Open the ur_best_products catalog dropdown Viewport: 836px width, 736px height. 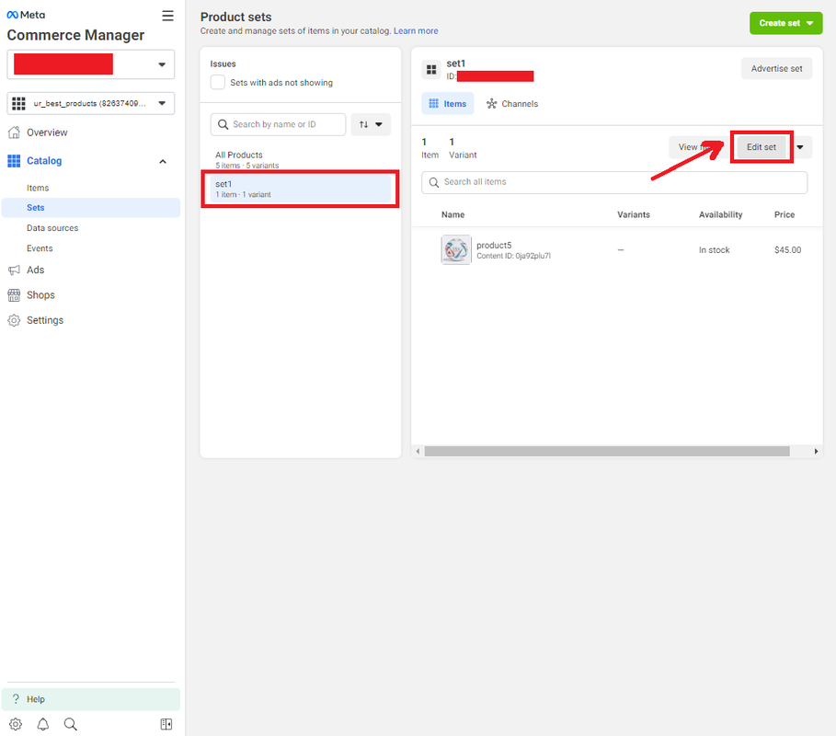91,103
